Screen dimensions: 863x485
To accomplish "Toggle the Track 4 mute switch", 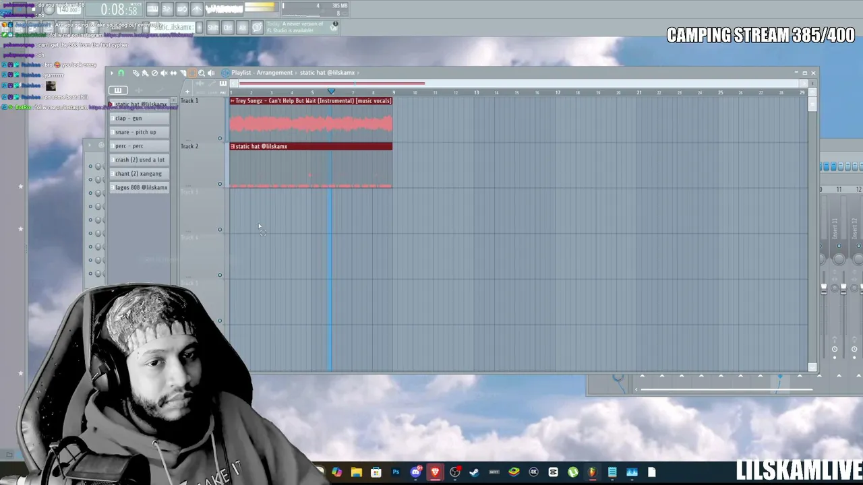I will [220, 275].
